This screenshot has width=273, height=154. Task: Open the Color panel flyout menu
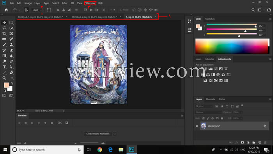[270, 19]
